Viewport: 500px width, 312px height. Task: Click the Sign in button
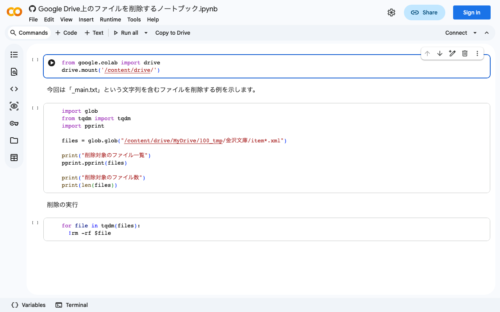pyautogui.click(x=471, y=12)
